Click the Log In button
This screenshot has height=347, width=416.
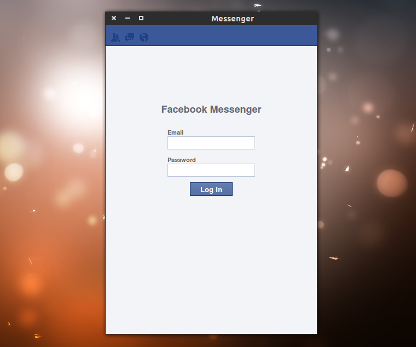[211, 189]
